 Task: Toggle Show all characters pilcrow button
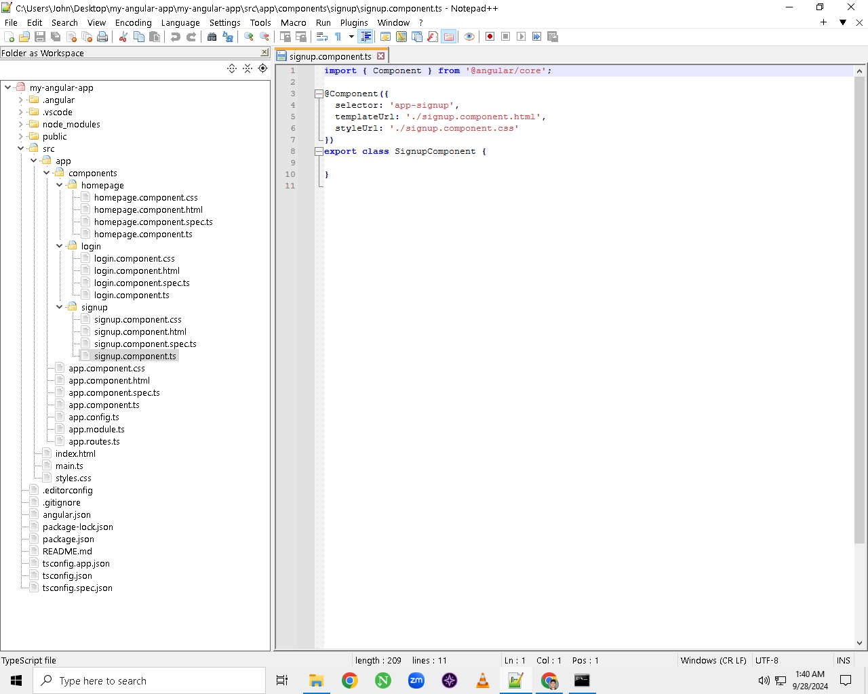point(338,37)
